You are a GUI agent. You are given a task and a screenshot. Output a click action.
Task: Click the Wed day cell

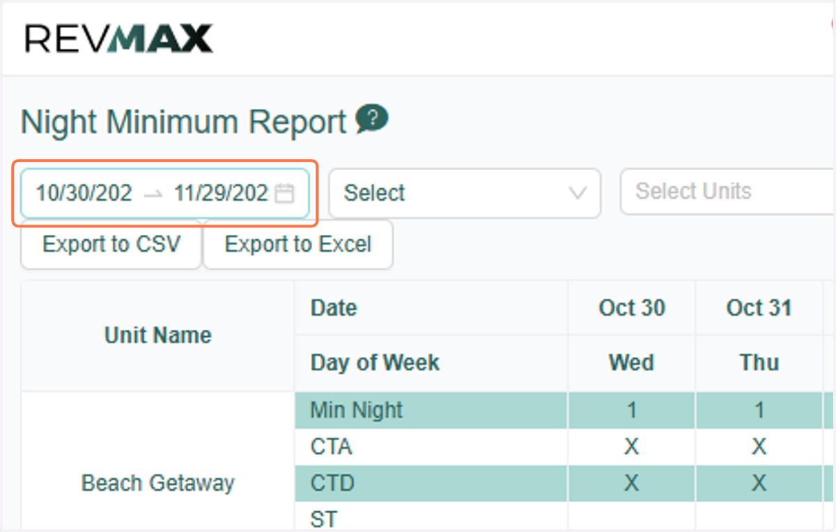tap(632, 363)
